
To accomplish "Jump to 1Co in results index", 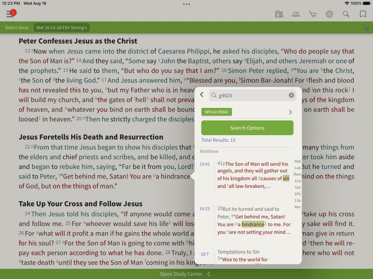I will pyautogui.click(x=298, y=181).
